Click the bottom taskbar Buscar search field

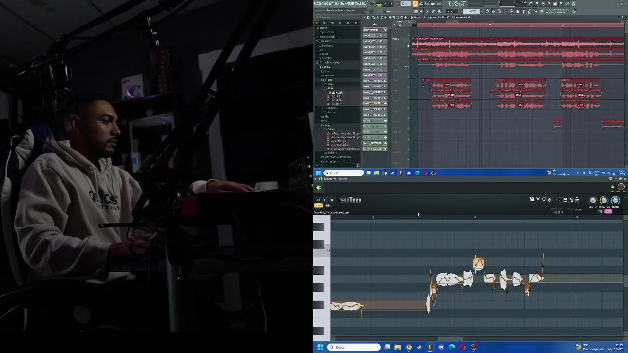(x=354, y=347)
